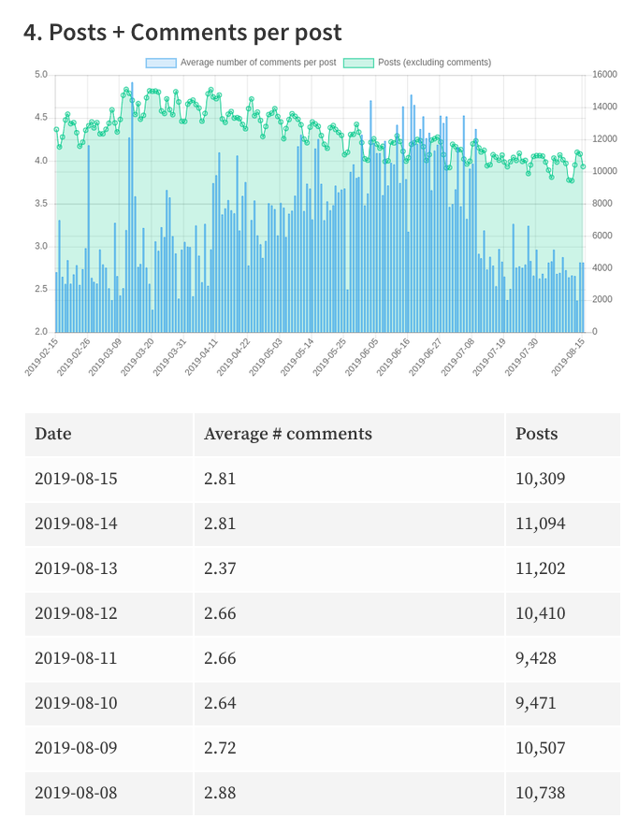Click the 2019-02-15 x-axis label
The image size is (638, 833).
click(x=43, y=357)
